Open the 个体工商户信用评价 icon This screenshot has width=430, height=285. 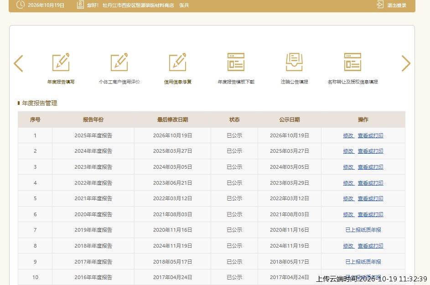click(119, 62)
